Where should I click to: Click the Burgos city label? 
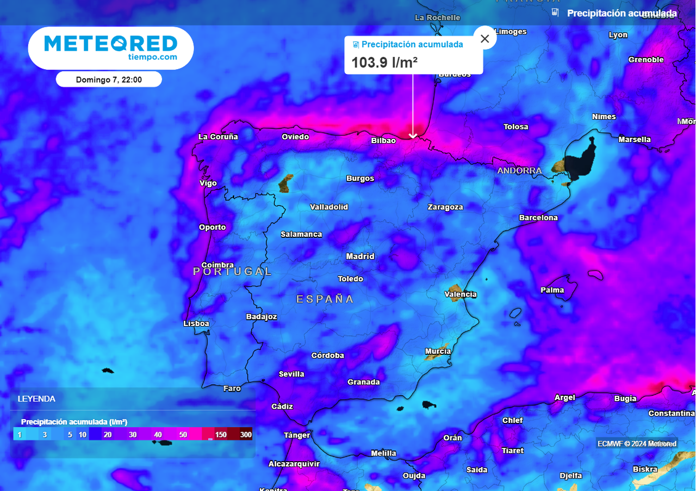[x=360, y=178]
